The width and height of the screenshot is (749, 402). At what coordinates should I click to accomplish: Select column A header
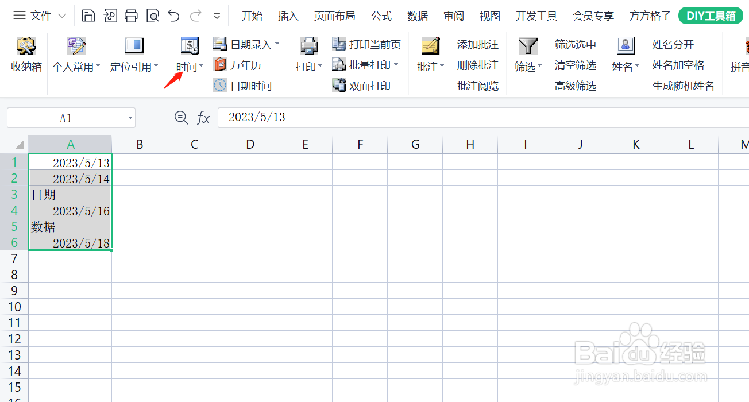coord(70,144)
